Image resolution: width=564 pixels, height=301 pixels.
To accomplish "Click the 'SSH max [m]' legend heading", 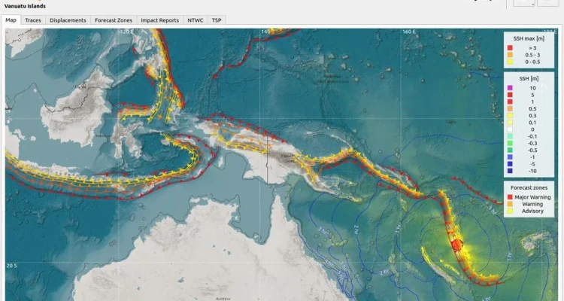I will 529,38.
